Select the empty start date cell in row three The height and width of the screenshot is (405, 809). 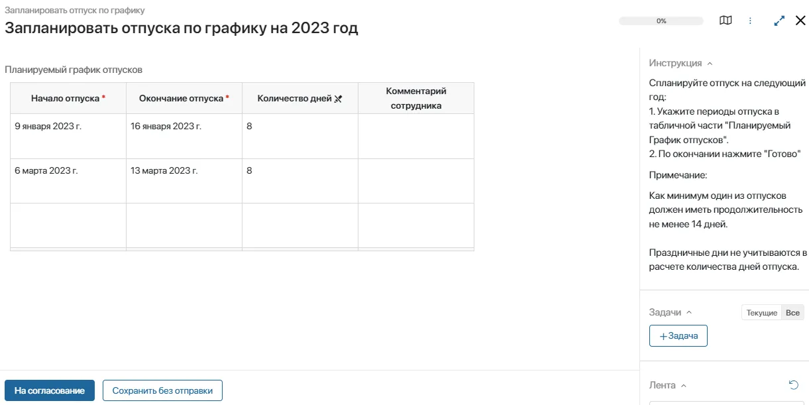(66, 225)
